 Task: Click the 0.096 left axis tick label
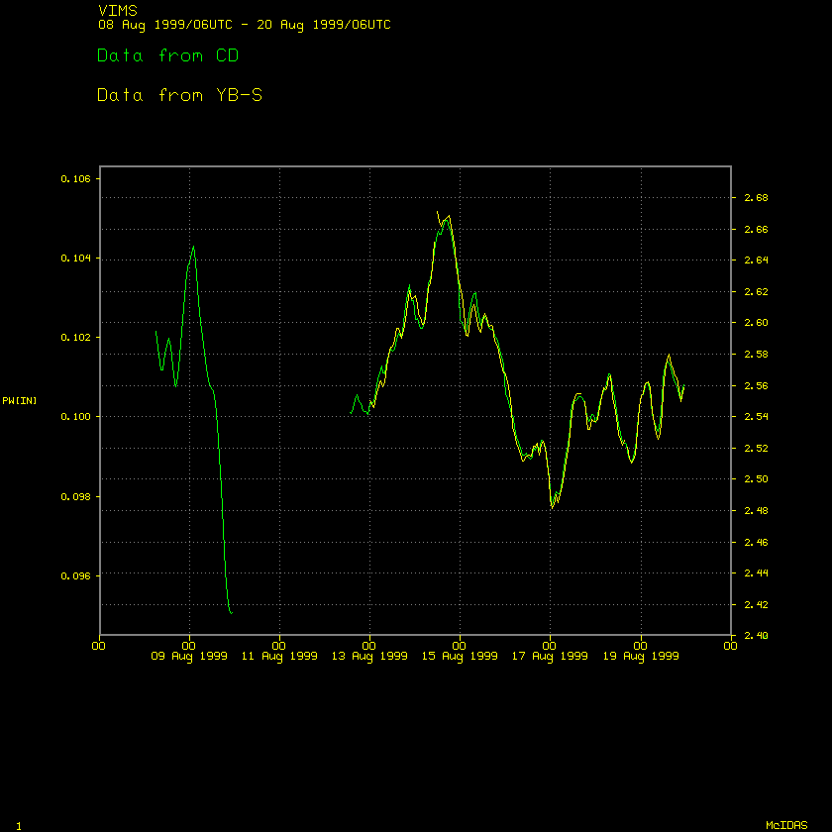coord(75,575)
